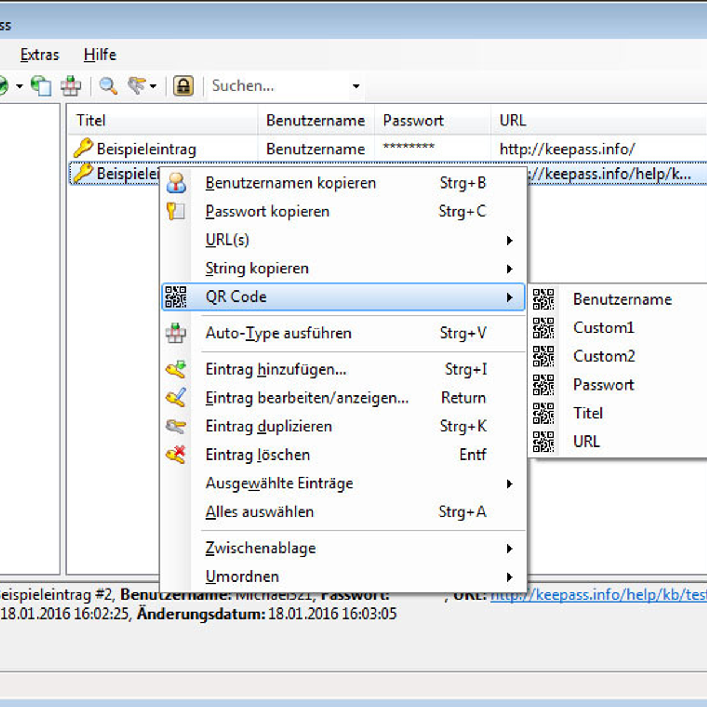Viewport: 707px width, 707px height.
Task: Sort entries by the Titel column header
Action: point(91,121)
